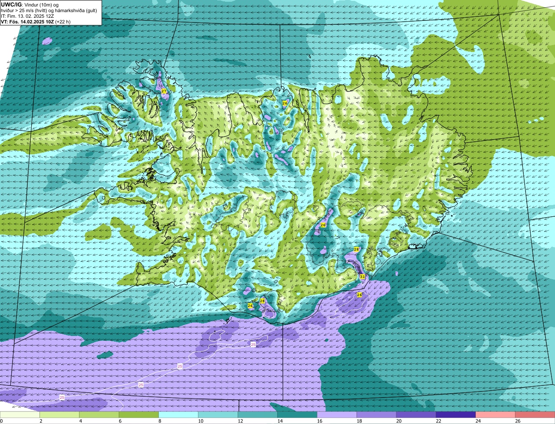Click the 10–12 m/s aqua legend swatch
Image resolution: width=555 pixels, height=424 pixels.
218,415
